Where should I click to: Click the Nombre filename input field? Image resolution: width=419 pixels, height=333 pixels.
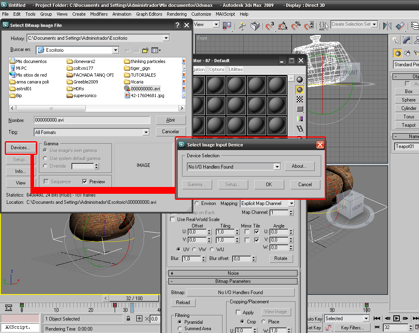[92, 120]
